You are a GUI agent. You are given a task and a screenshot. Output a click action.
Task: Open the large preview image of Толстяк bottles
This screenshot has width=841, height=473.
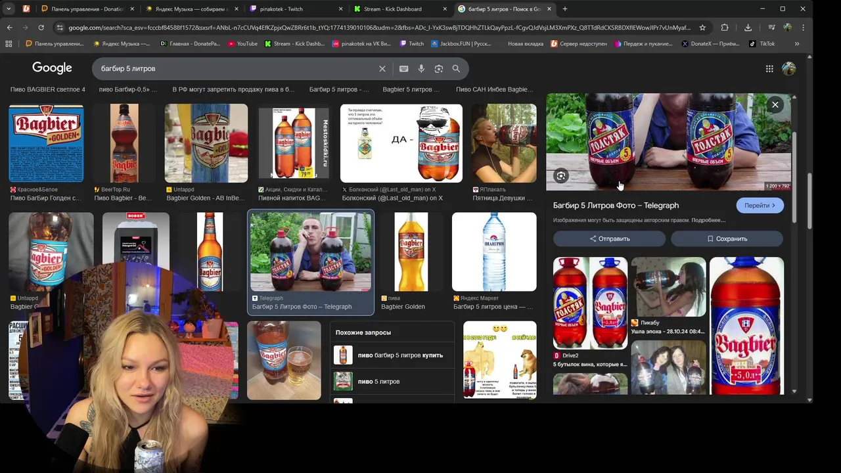click(668, 142)
